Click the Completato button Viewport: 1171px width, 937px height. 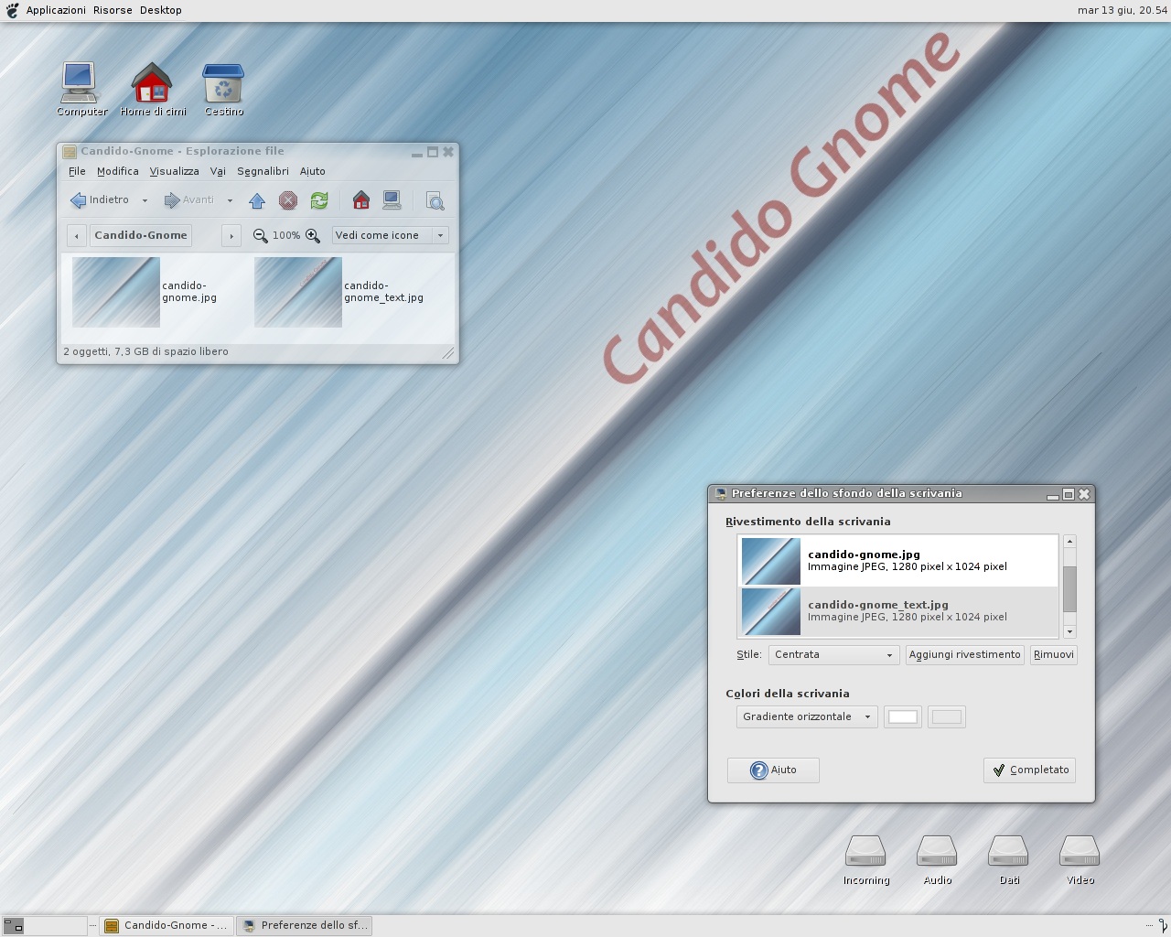1029,770
